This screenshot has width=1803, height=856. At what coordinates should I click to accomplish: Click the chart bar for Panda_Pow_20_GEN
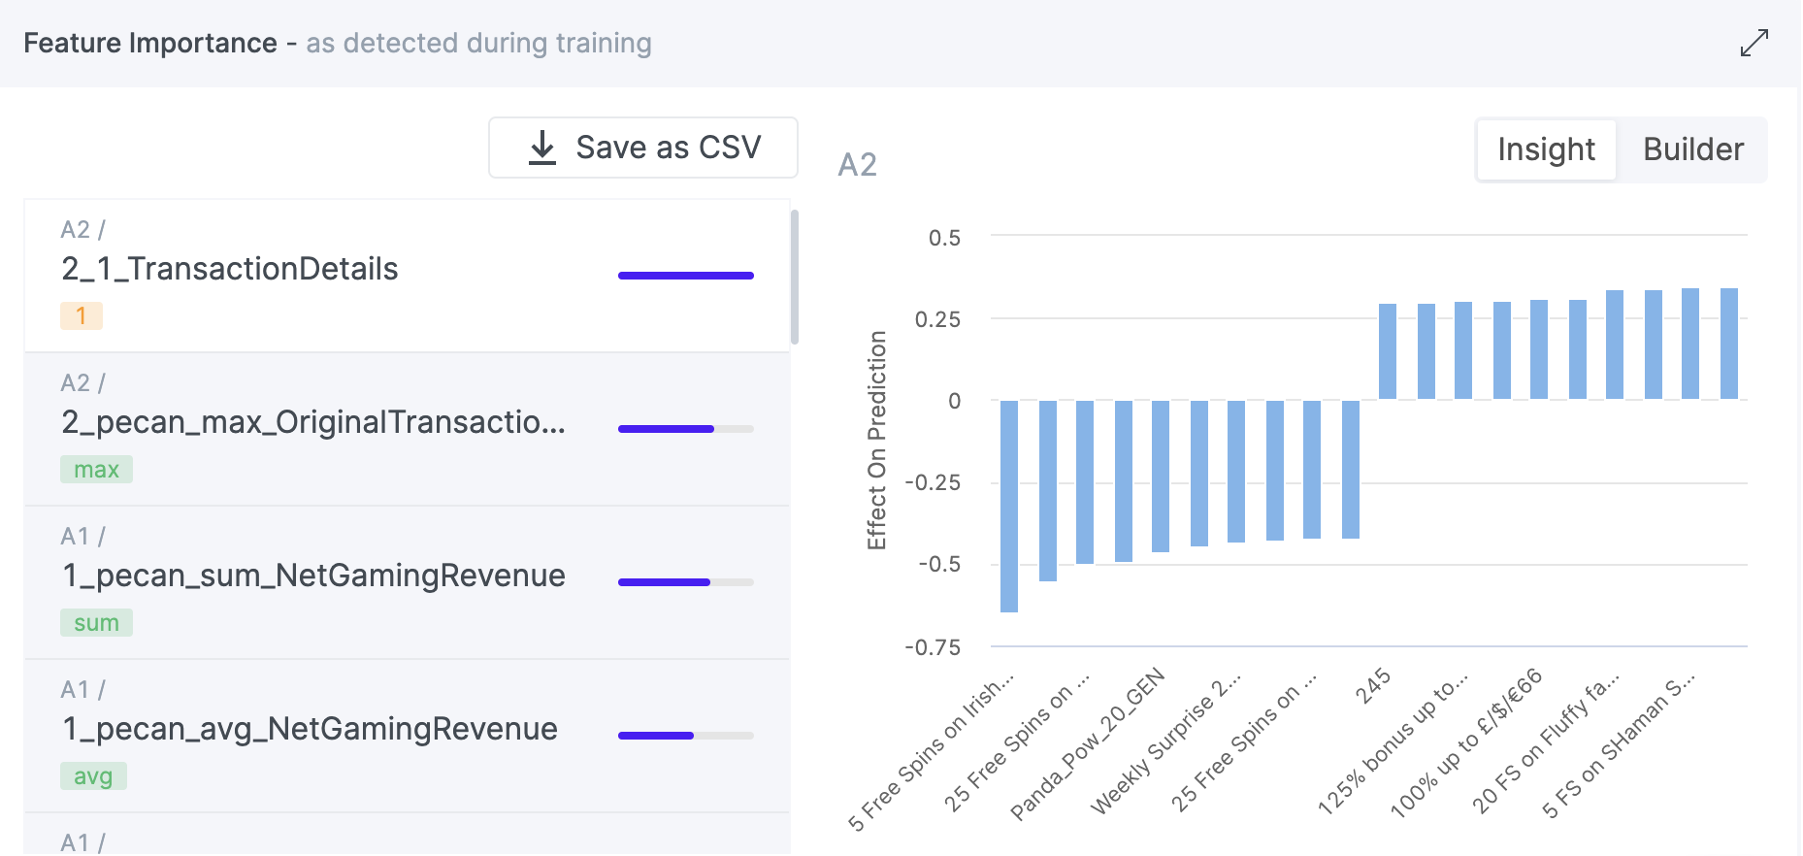click(x=1161, y=476)
